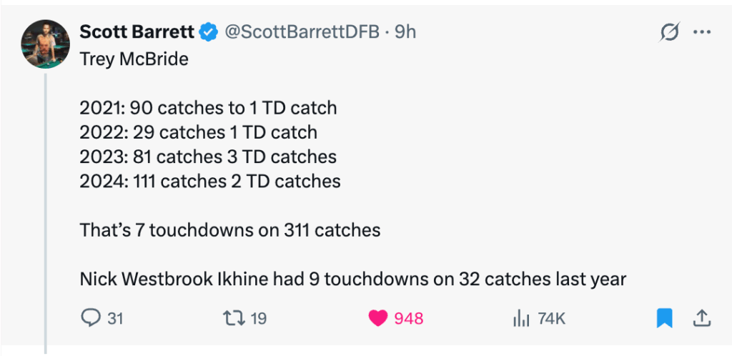Open the view analytics bar chart icon
Viewport: 732px width, 356px height.
point(520,318)
